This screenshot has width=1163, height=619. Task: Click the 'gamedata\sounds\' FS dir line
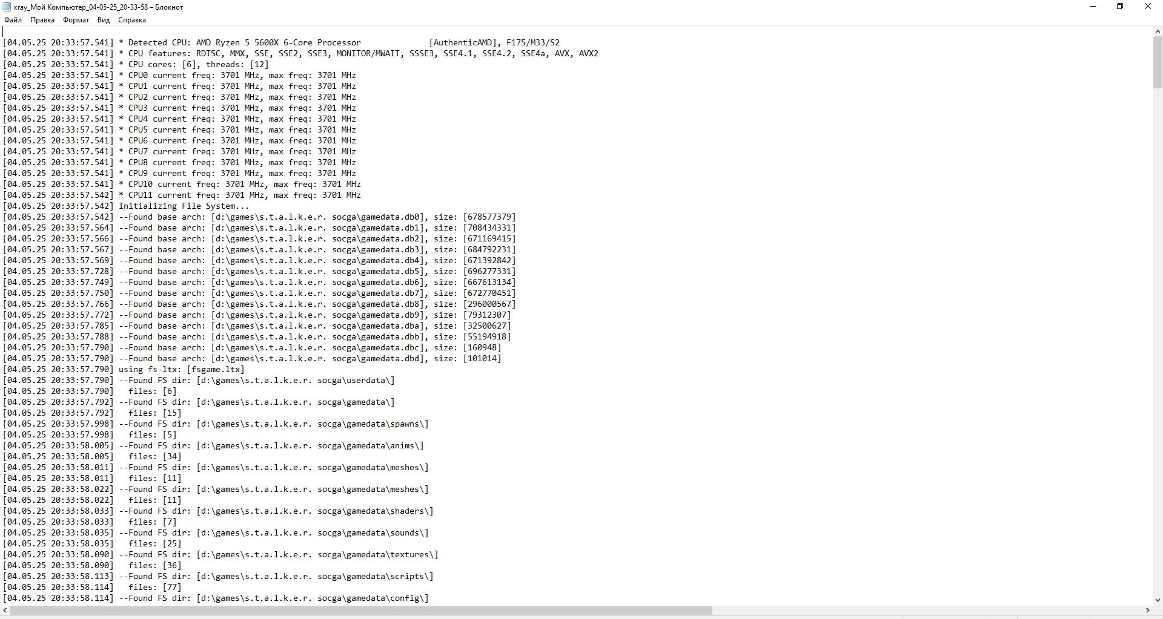point(216,532)
